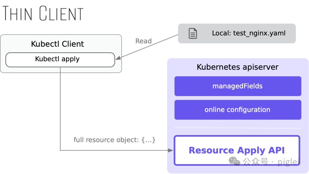
Task: Click the Thin Client title heading
Action: click(x=43, y=13)
